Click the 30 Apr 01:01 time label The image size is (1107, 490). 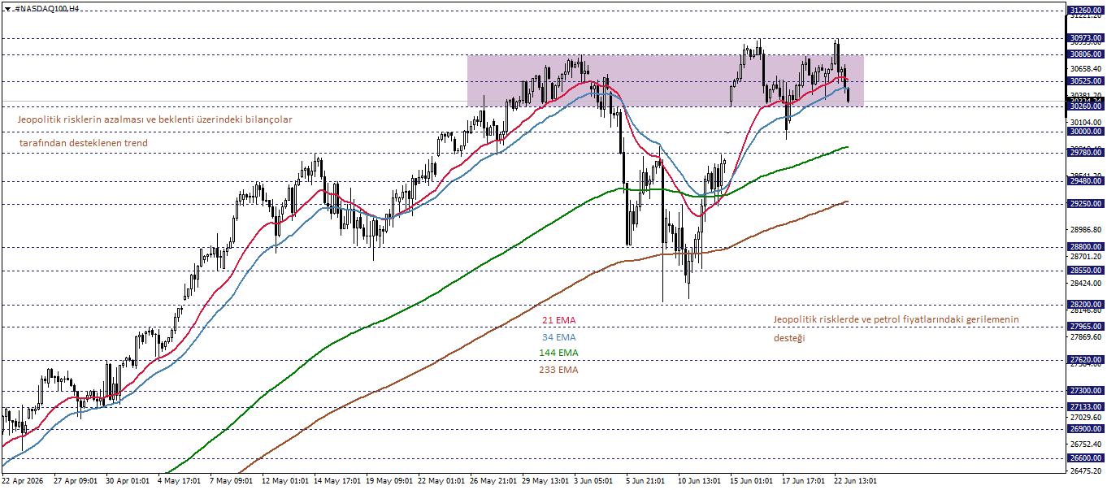128,481
